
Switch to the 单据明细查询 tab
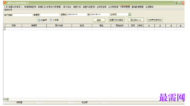pyautogui.click(x=30, y=7)
